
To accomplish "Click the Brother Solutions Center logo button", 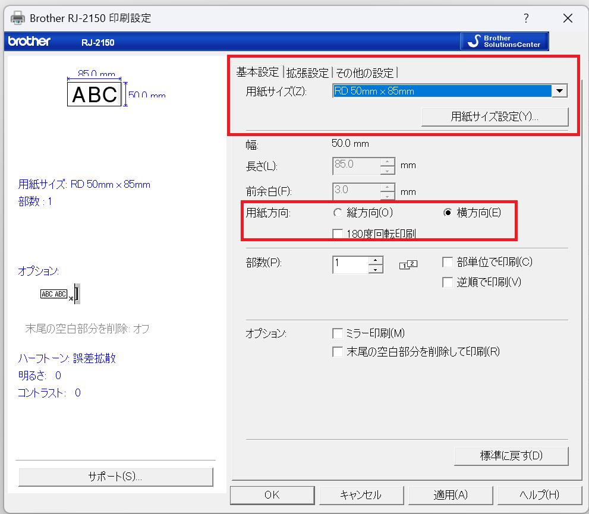I will pos(504,42).
